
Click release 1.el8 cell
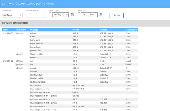102,61
